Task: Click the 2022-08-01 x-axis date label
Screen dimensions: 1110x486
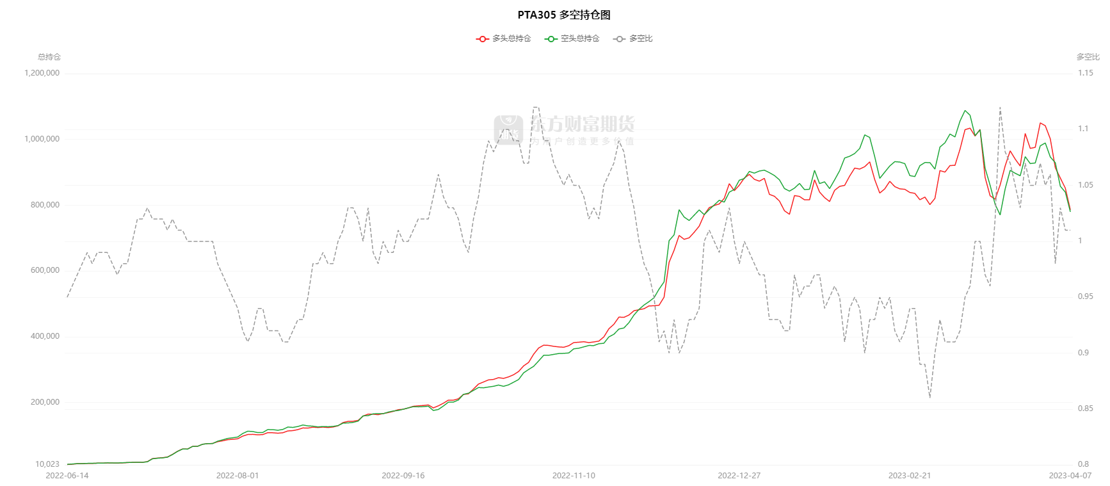Action: coord(237,476)
